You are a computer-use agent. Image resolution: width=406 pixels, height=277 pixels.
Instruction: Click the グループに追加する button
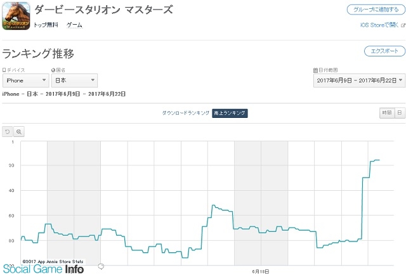[376, 10]
